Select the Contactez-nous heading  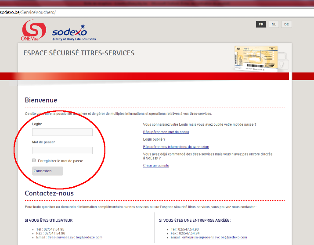tap(49, 193)
